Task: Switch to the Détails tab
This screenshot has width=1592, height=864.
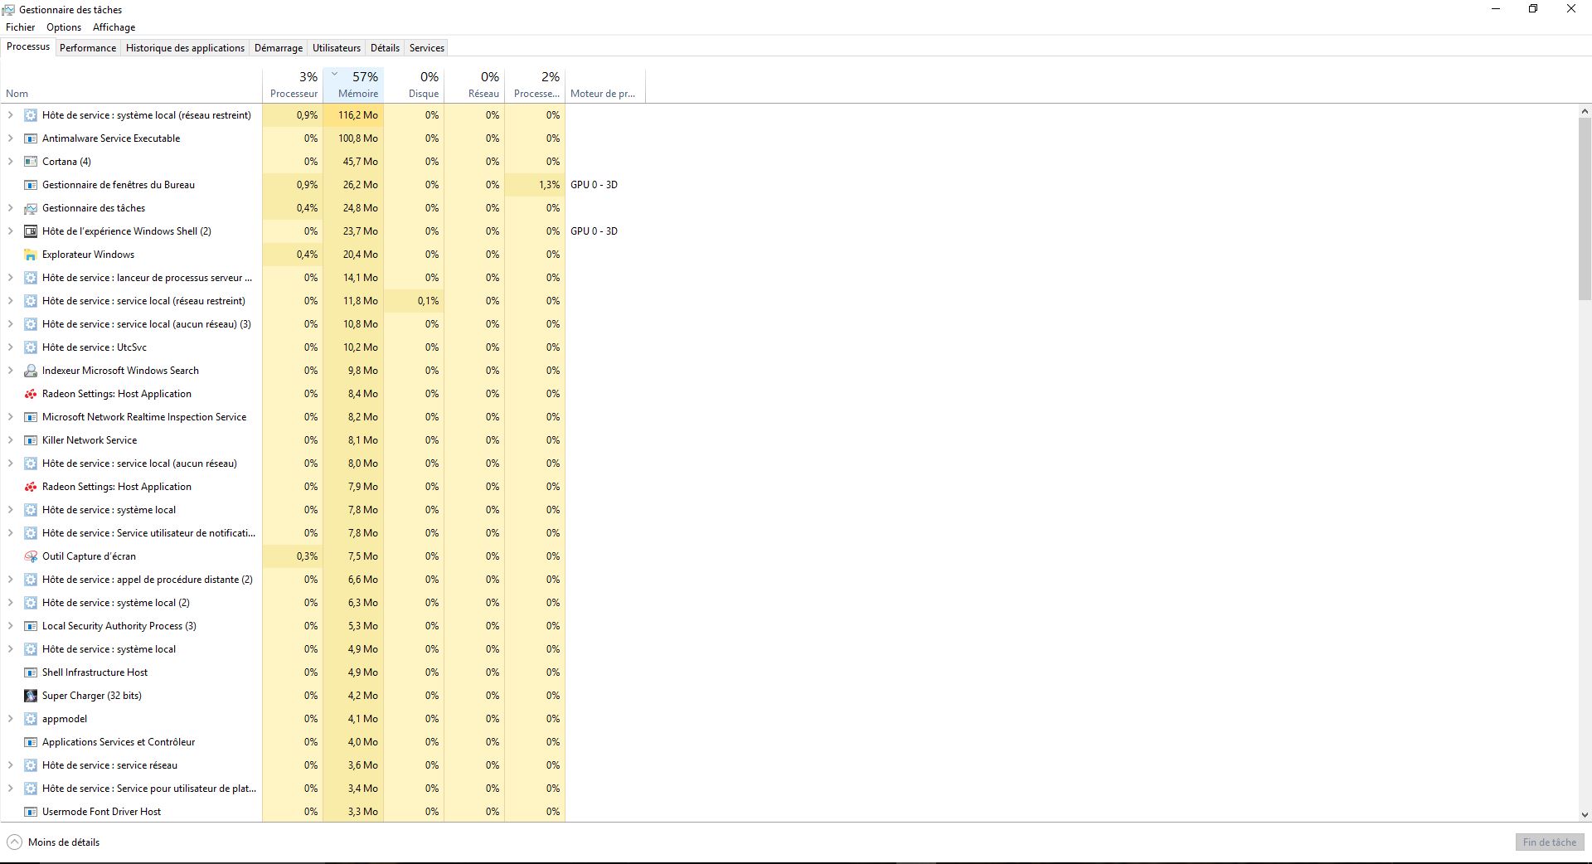Action: coord(385,48)
